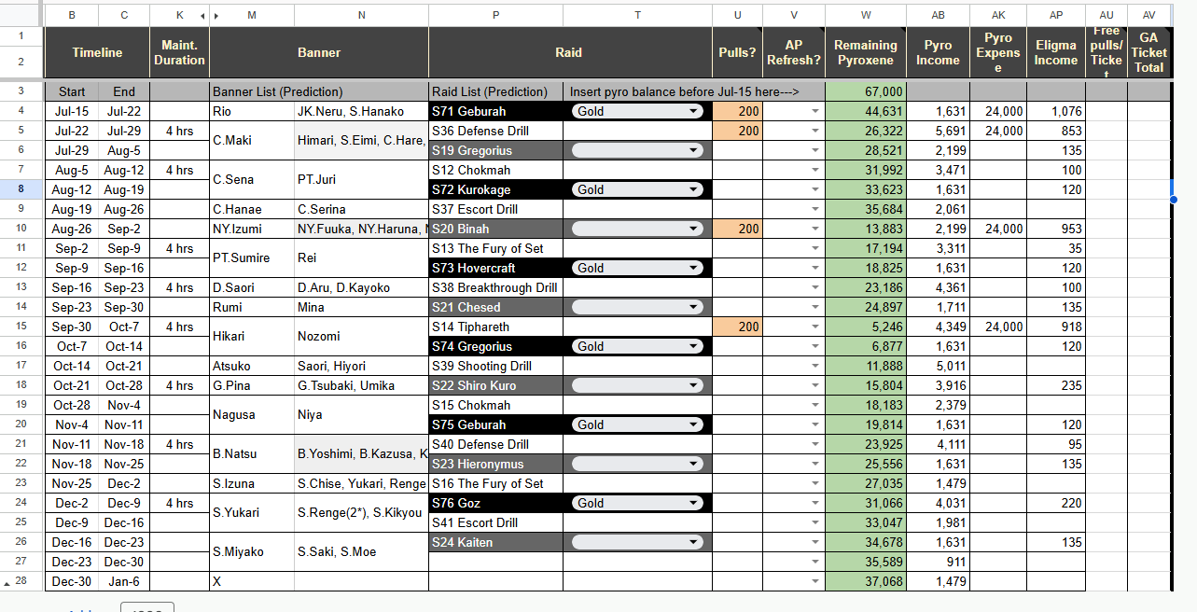Open AP Refresh dropdown in S36 Defense Drill row

pyautogui.click(x=815, y=132)
